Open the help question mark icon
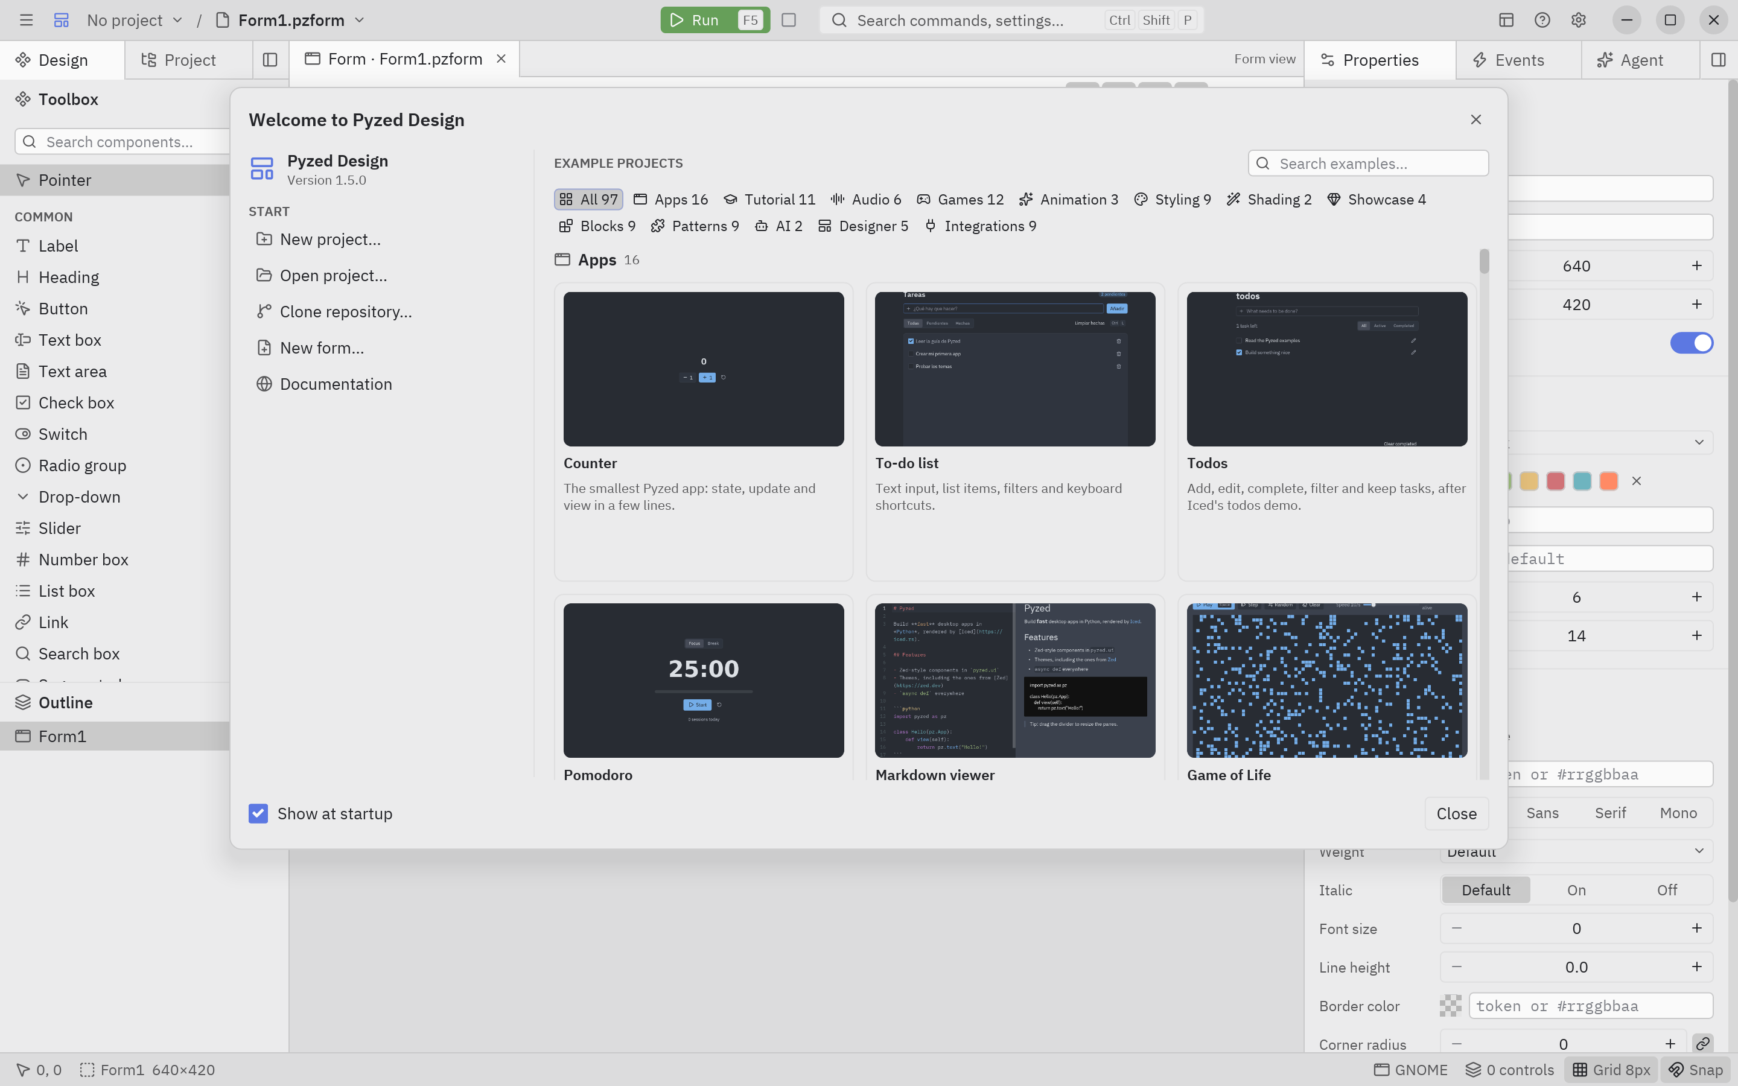This screenshot has height=1086, width=1738. pyautogui.click(x=1542, y=20)
